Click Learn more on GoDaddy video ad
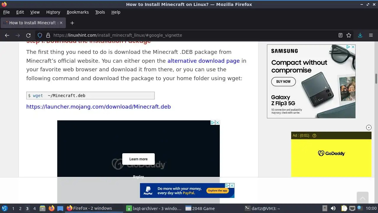This screenshot has height=213, width=378. point(139,159)
